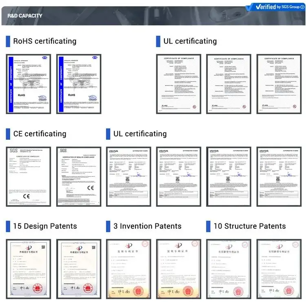Click the Verified by SGS Group badge
Image resolution: width=306 pixels, height=302 pixels.
click(275, 7)
